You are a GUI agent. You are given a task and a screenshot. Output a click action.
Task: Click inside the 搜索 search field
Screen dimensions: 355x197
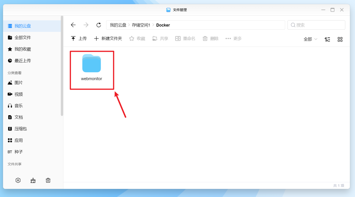click(x=316, y=25)
